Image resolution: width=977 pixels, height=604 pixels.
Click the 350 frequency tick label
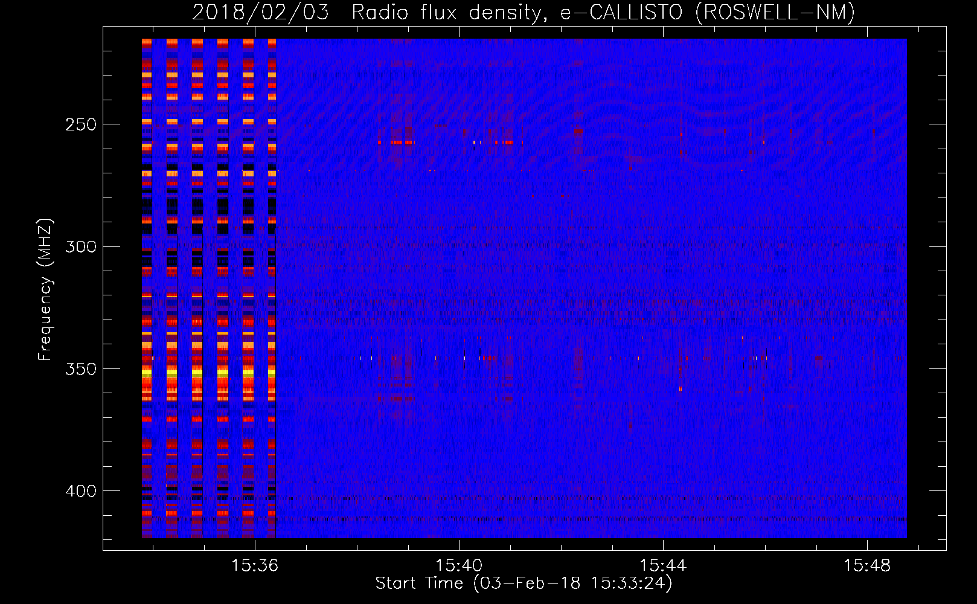pos(81,369)
